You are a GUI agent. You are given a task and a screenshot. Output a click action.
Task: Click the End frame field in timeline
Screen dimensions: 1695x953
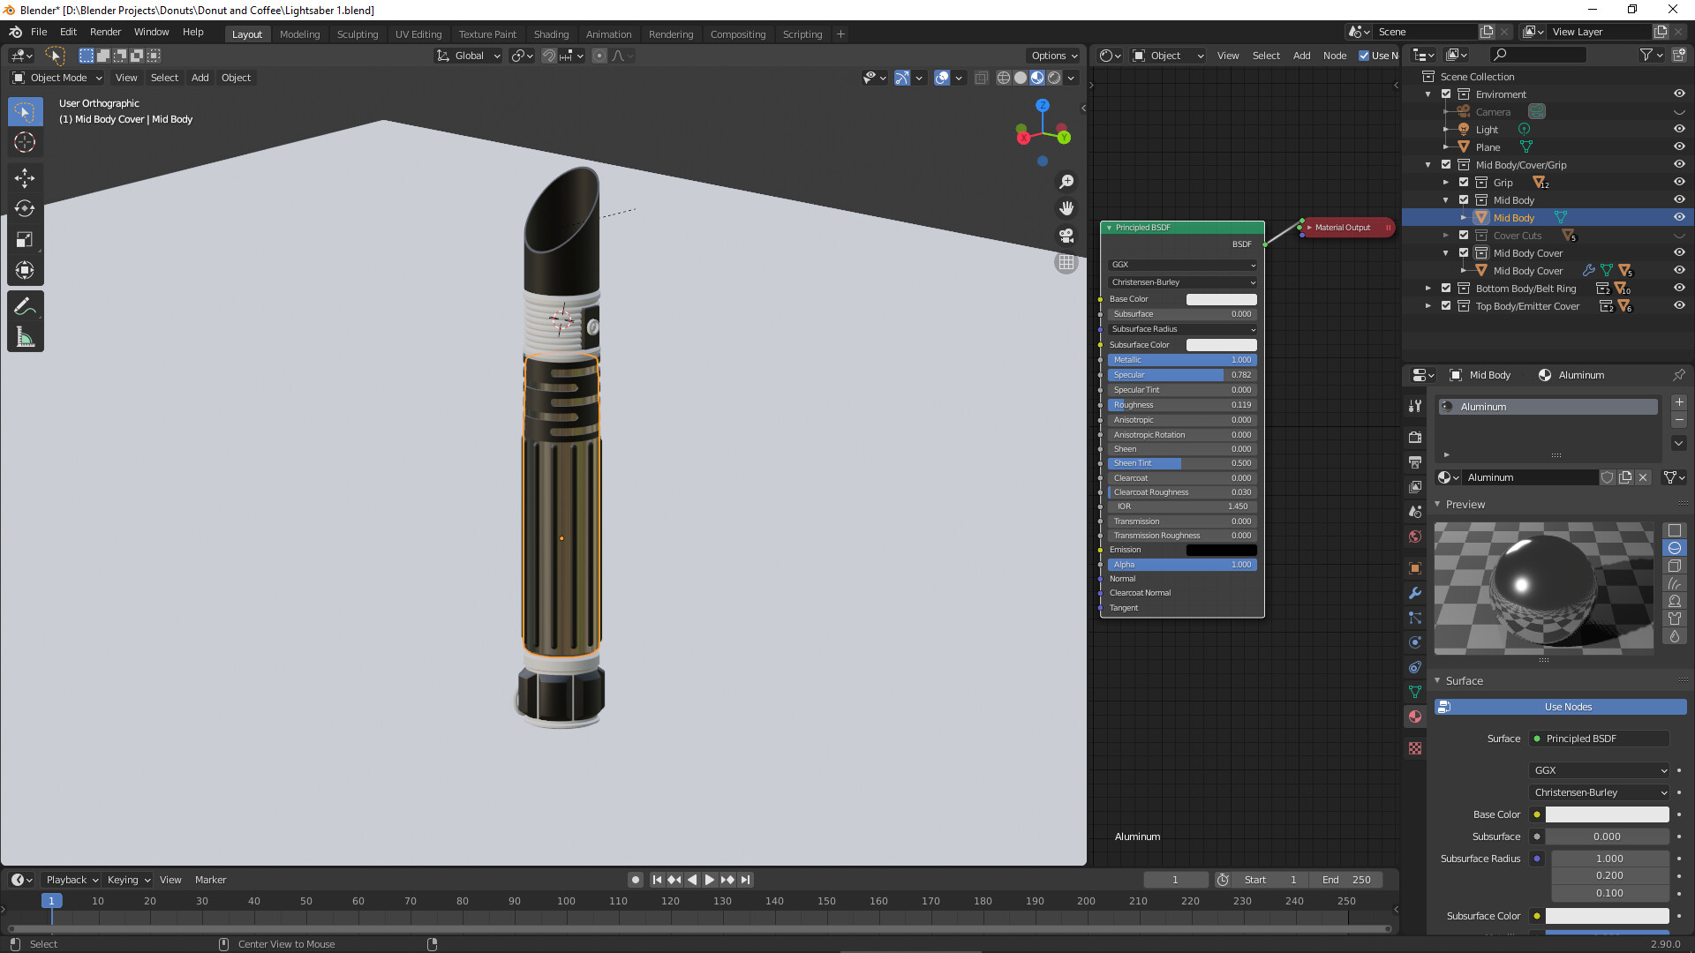1346,880
